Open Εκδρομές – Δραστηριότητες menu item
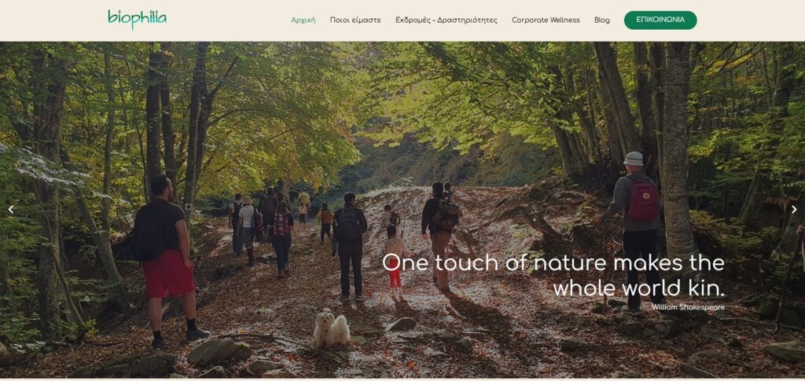805x381 pixels. click(447, 20)
